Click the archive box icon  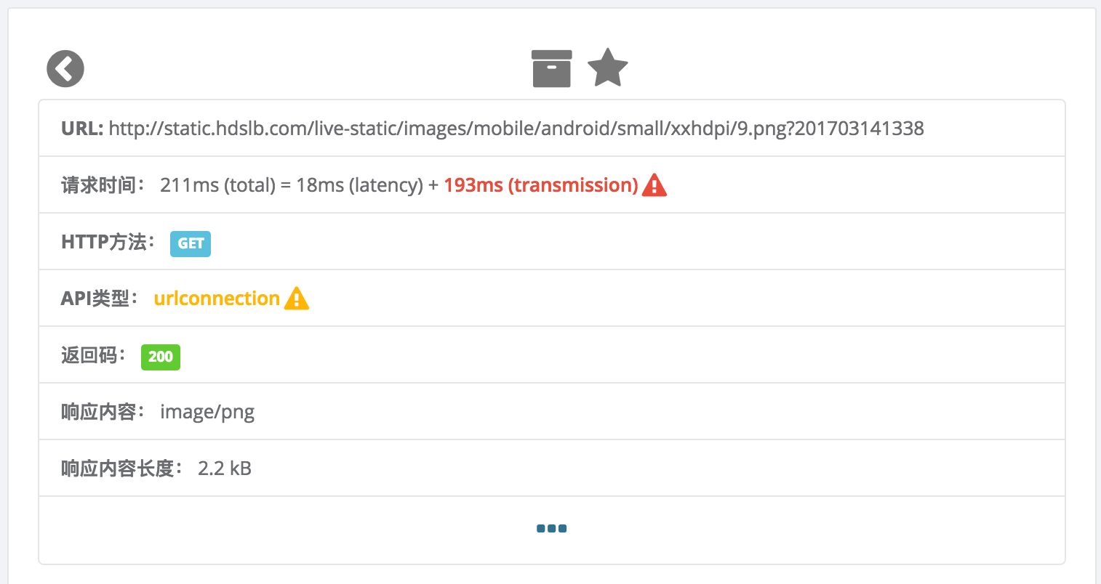pos(551,68)
